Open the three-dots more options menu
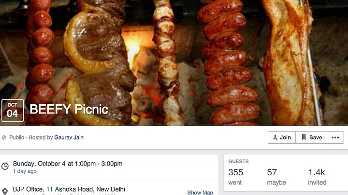 [x=335, y=138]
